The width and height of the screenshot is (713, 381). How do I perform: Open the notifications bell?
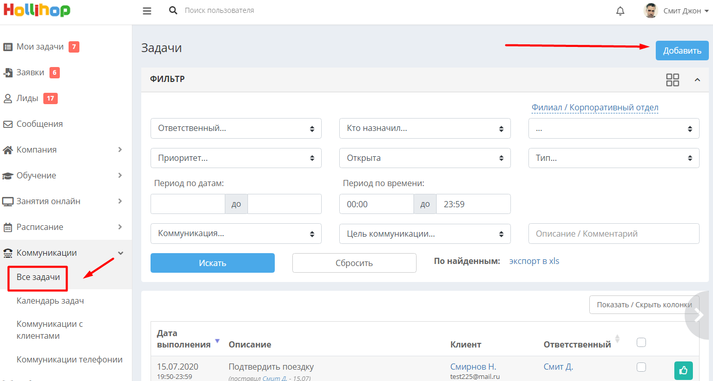pos(620,11)
